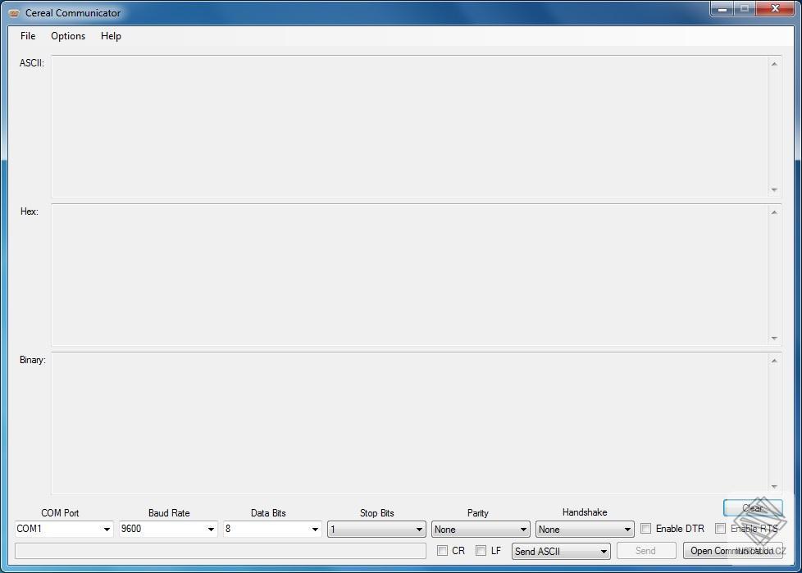Click the "Handshake" label
This screenshot has height=573, width=802.
click(x=585, y=512)
